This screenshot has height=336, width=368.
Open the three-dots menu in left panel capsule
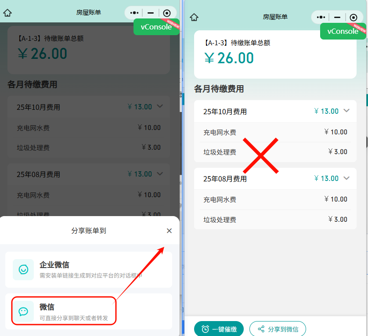(x=134, y=13)
